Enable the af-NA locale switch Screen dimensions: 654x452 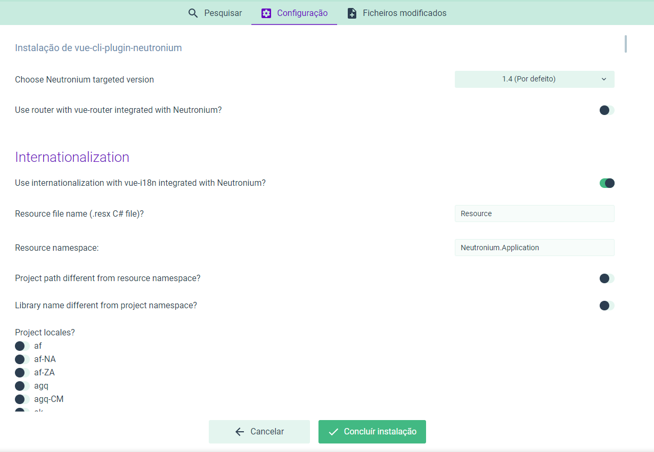pos(22,359)
